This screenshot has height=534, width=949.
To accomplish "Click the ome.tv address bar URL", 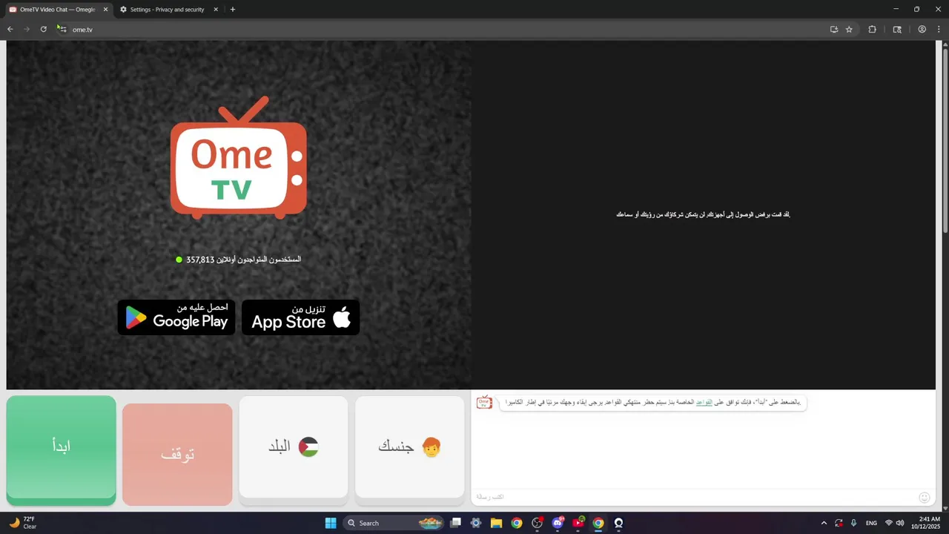I will [x=82, y=30].
